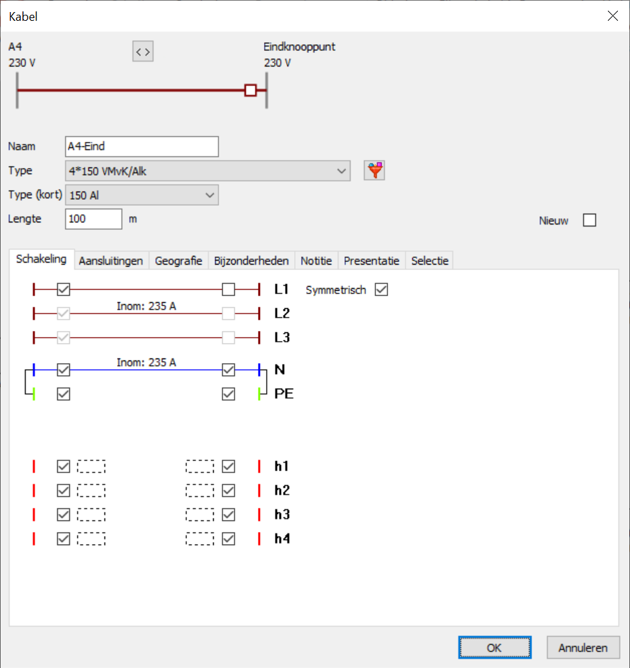Click the Naam input field A4-Eind

pos(142,147)
